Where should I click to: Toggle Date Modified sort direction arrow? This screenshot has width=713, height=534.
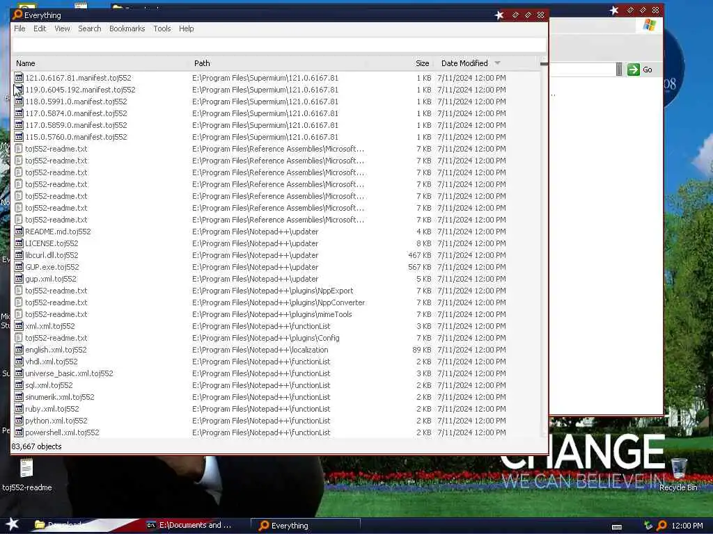click(x=497, y=63)
